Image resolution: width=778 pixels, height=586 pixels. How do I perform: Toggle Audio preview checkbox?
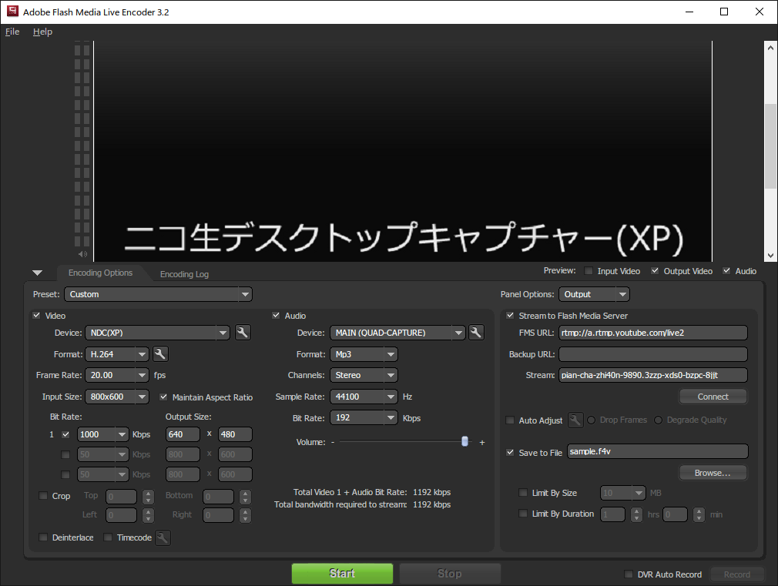[726, 270]
